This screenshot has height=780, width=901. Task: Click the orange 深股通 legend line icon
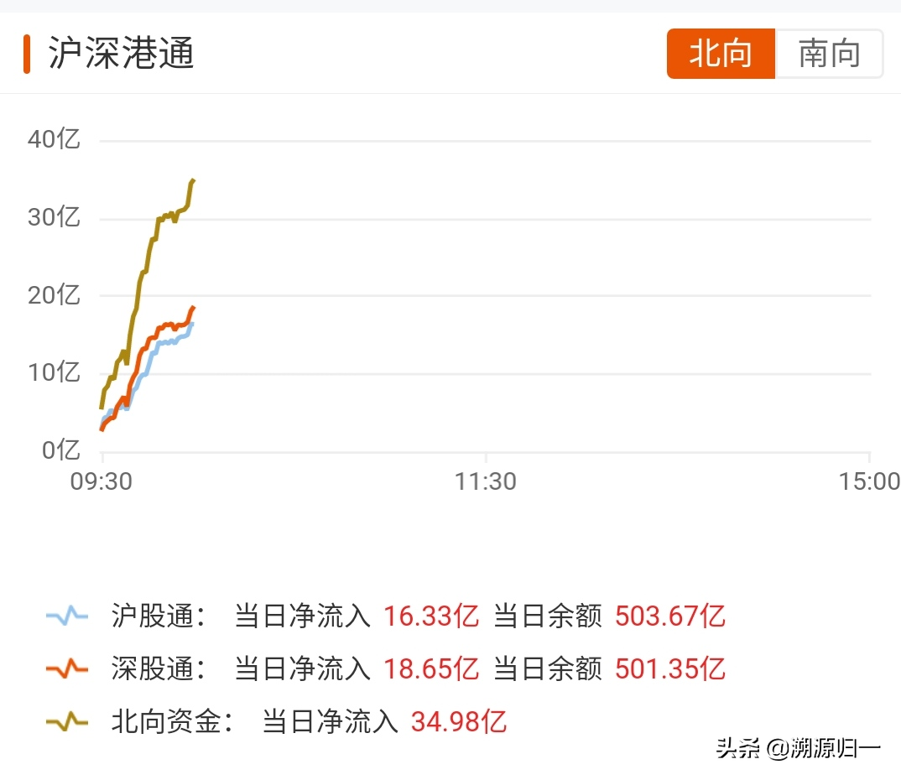[67, 668]
